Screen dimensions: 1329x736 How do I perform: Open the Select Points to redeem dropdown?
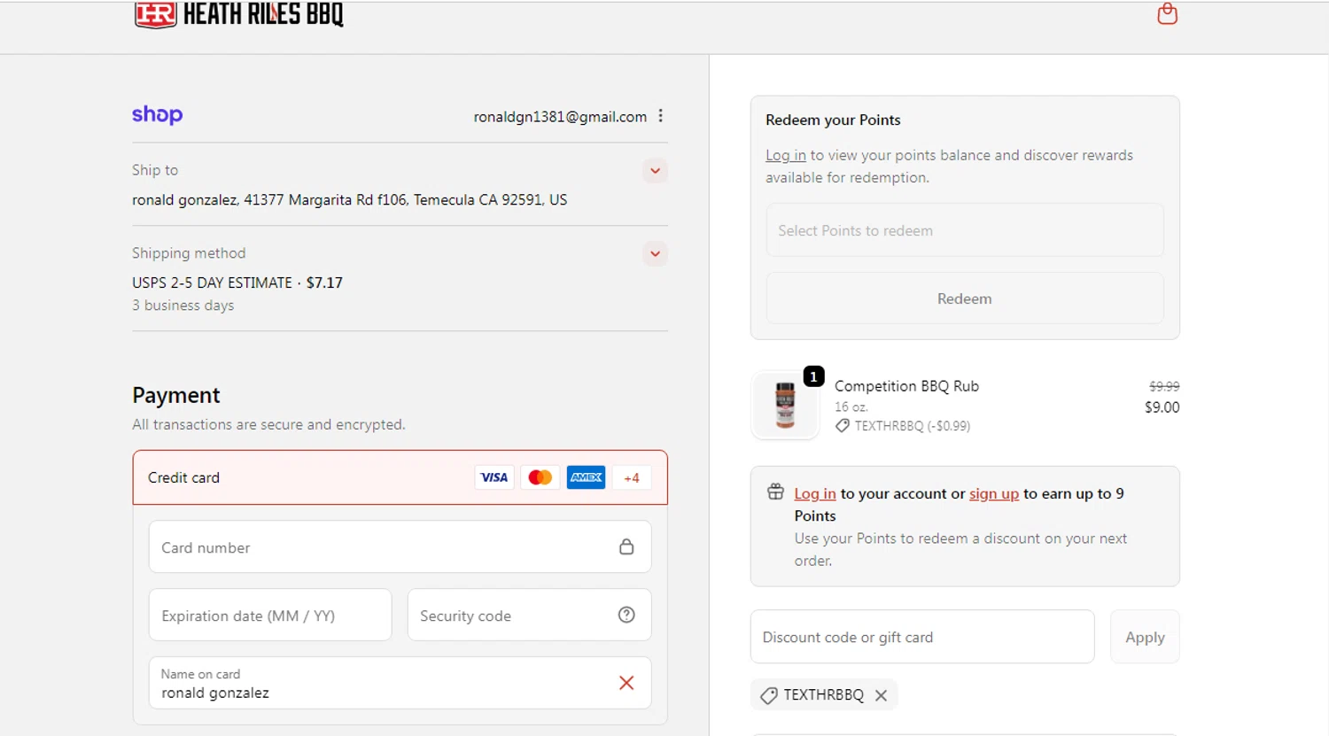click(x=965, y=230)
